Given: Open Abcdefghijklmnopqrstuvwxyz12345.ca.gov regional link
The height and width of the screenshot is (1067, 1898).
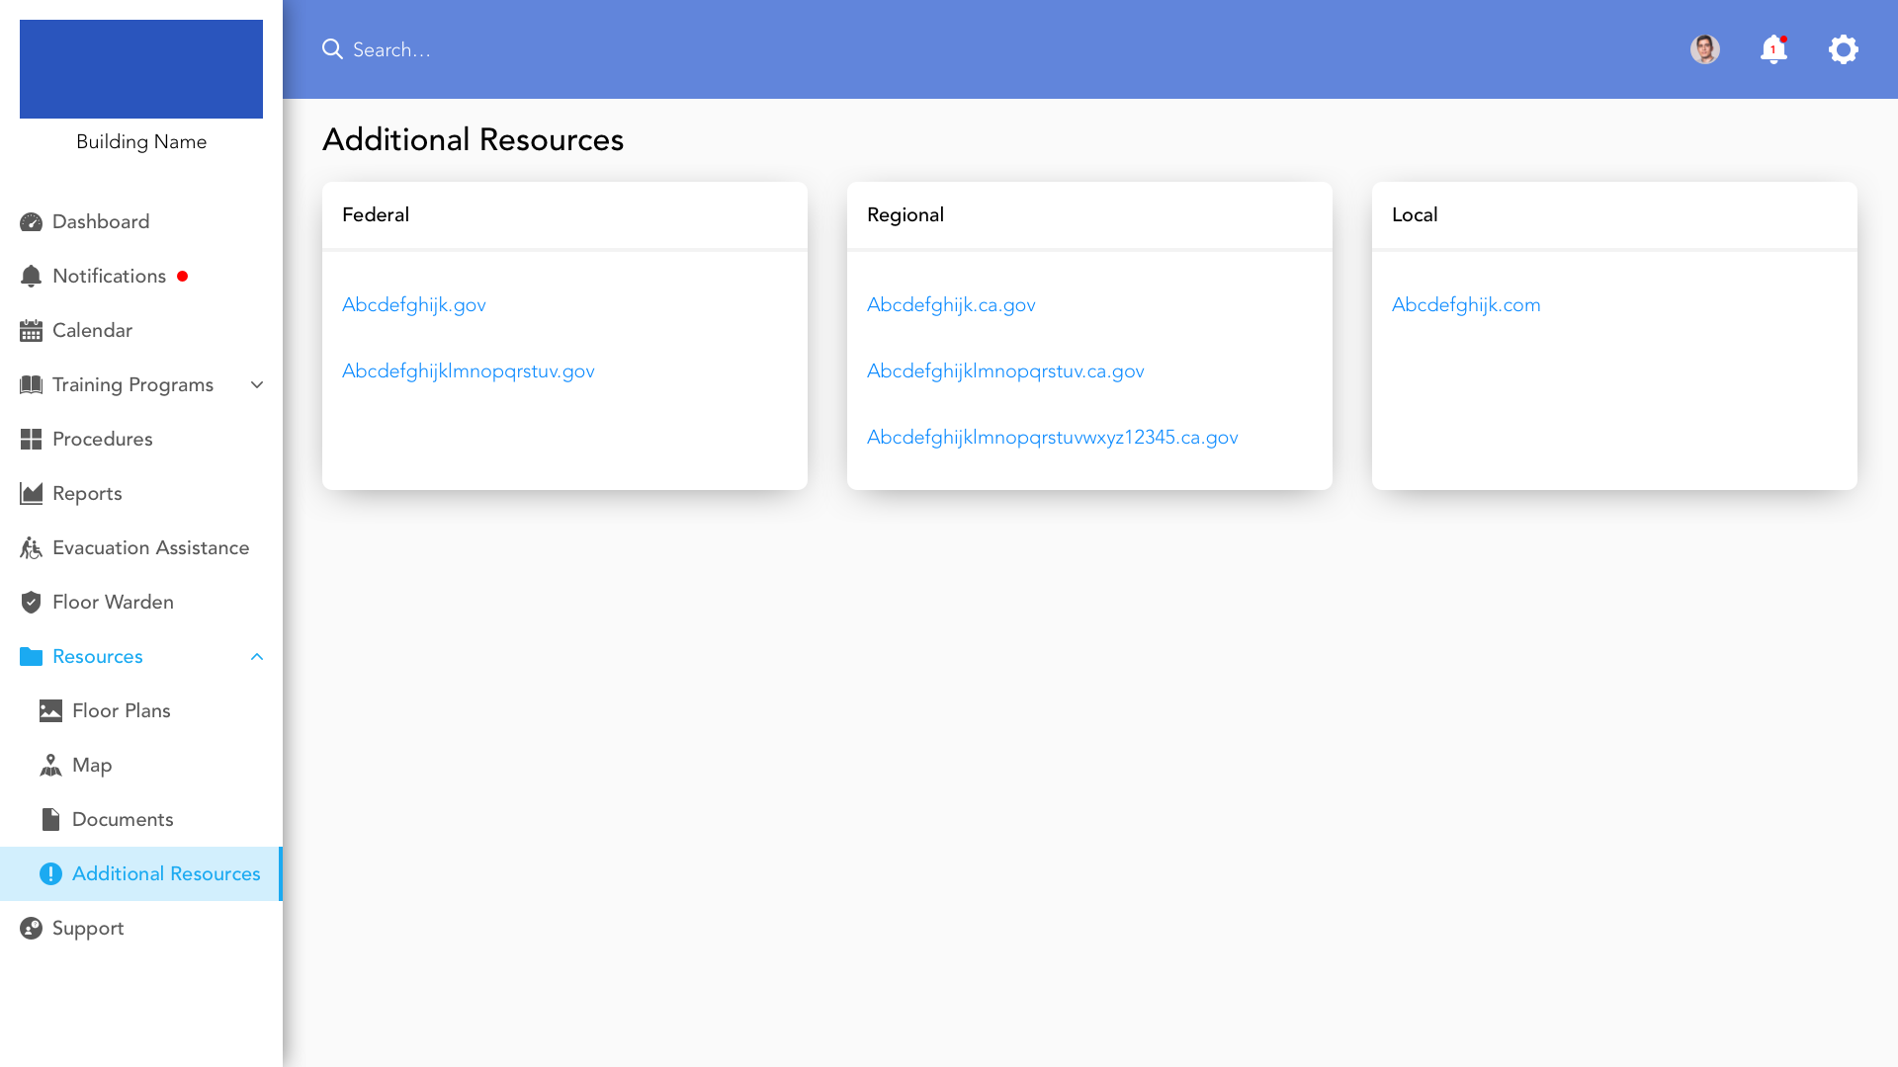Looking at the screenshot, I should pos(1052,438).
